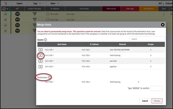This screenshot has width=173, height=109.
Task: Click groups value 2 for aws test
Action: (x=151, y=61)
